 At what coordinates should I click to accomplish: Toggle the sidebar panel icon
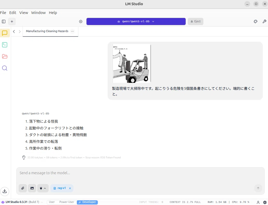(4, 21)
